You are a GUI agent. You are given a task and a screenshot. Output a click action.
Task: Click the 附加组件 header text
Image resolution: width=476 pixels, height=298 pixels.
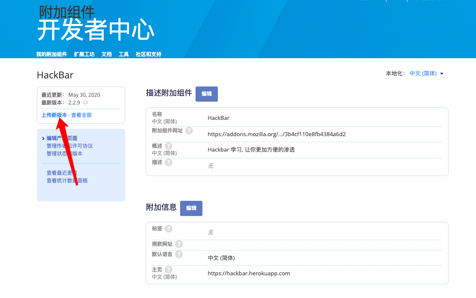click(x=67, y=12)
